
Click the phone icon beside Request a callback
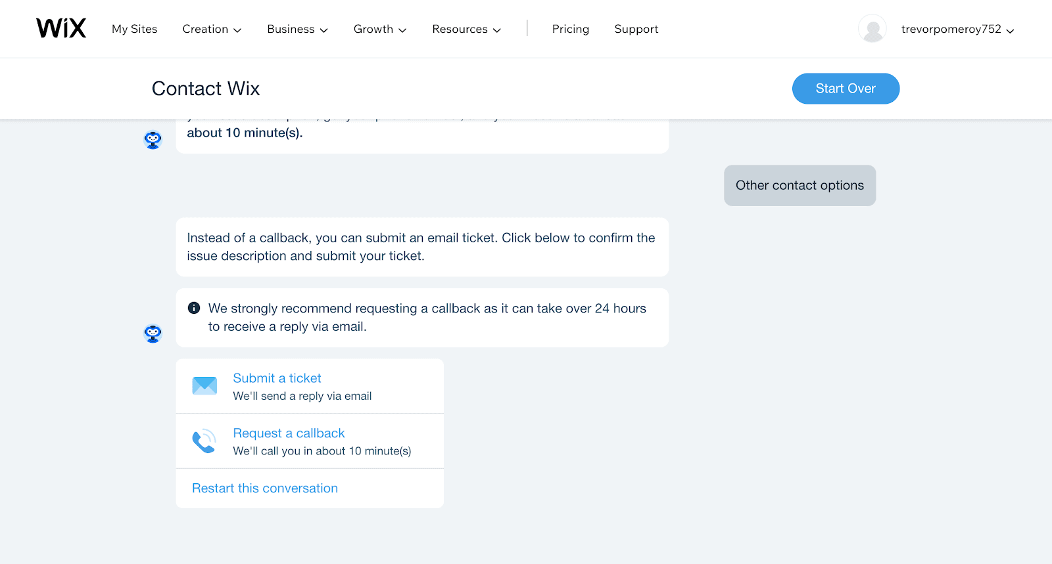pos(204,441)
